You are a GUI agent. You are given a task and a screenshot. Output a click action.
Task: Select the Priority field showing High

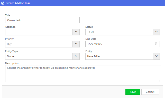tap(39, 44)
